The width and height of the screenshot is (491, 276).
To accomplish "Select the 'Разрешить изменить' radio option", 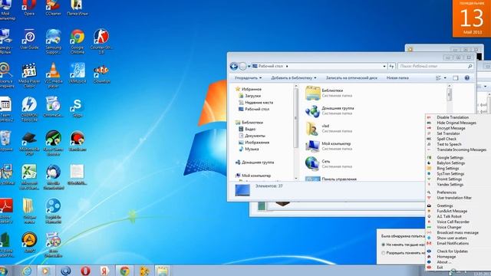I will [x=384, y=252].
